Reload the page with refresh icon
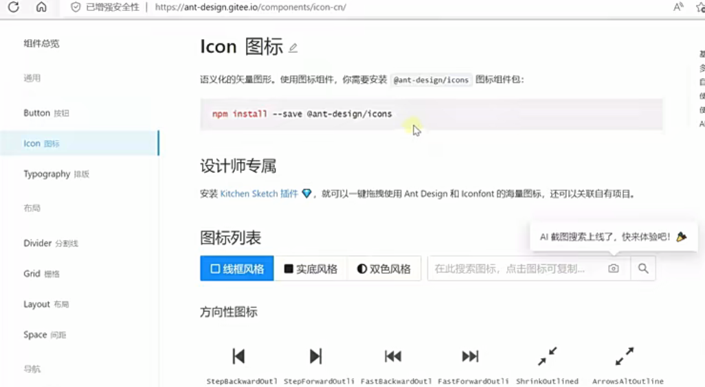705x387 pixels. point(14,7)
